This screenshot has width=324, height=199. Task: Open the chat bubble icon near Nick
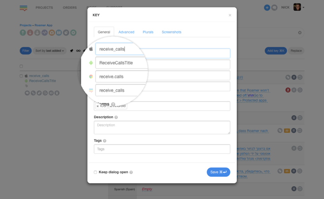click(x=274, y=8)
